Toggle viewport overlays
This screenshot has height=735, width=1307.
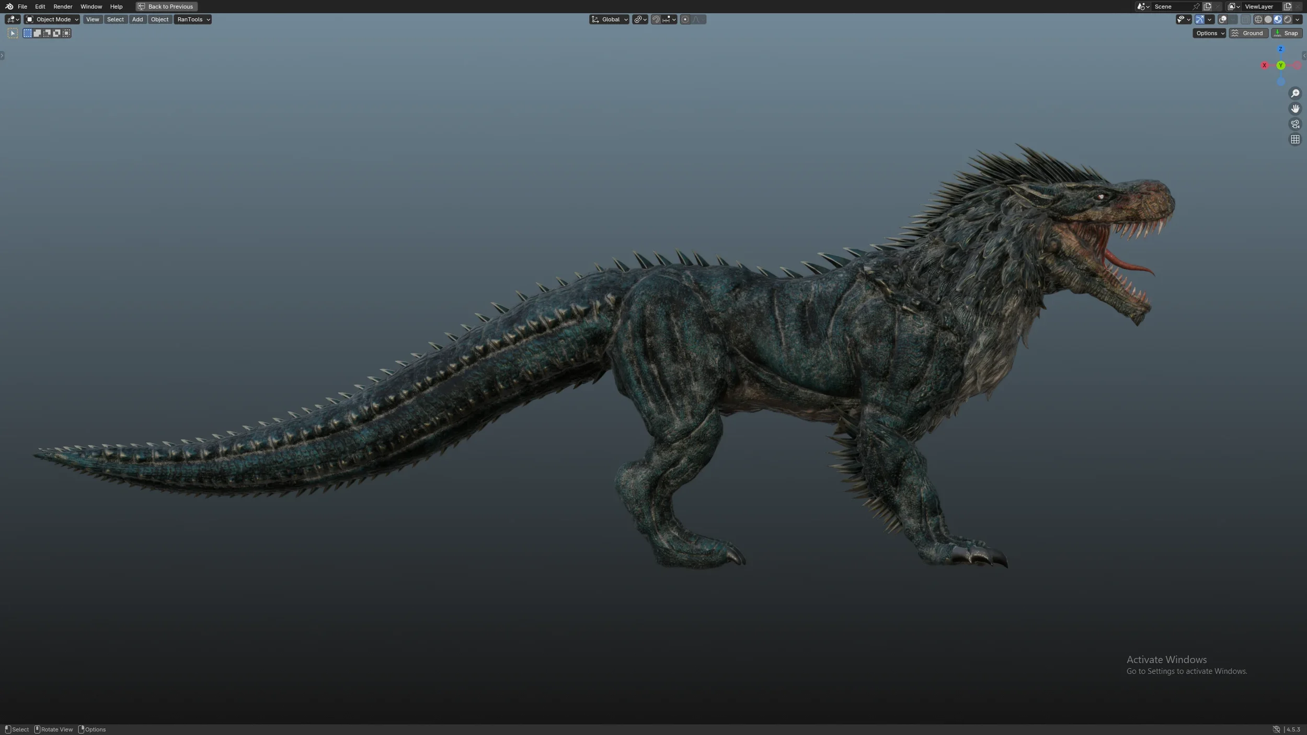click(x=1223, y=19)
